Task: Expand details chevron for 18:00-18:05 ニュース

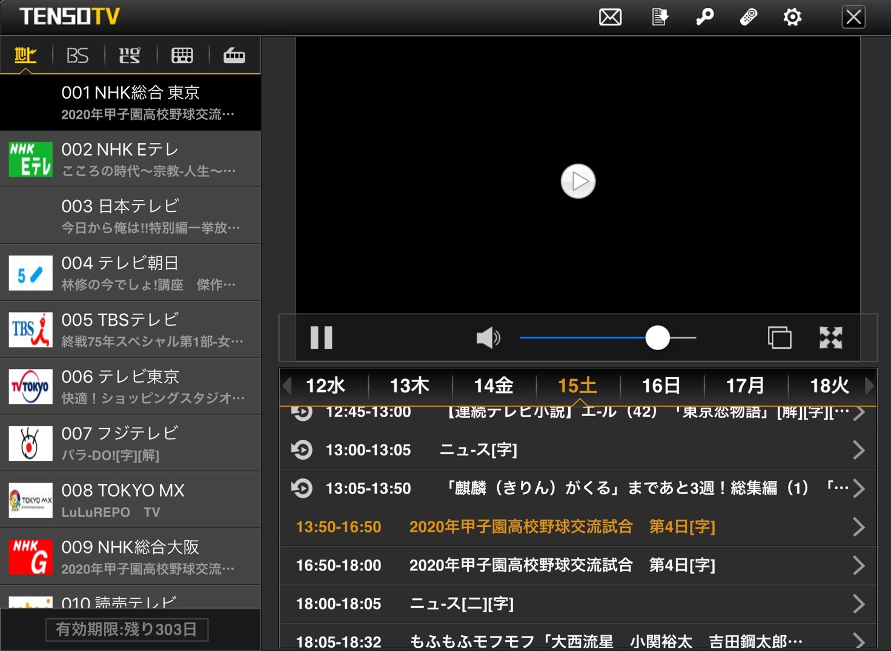Action: click(859, 604)
